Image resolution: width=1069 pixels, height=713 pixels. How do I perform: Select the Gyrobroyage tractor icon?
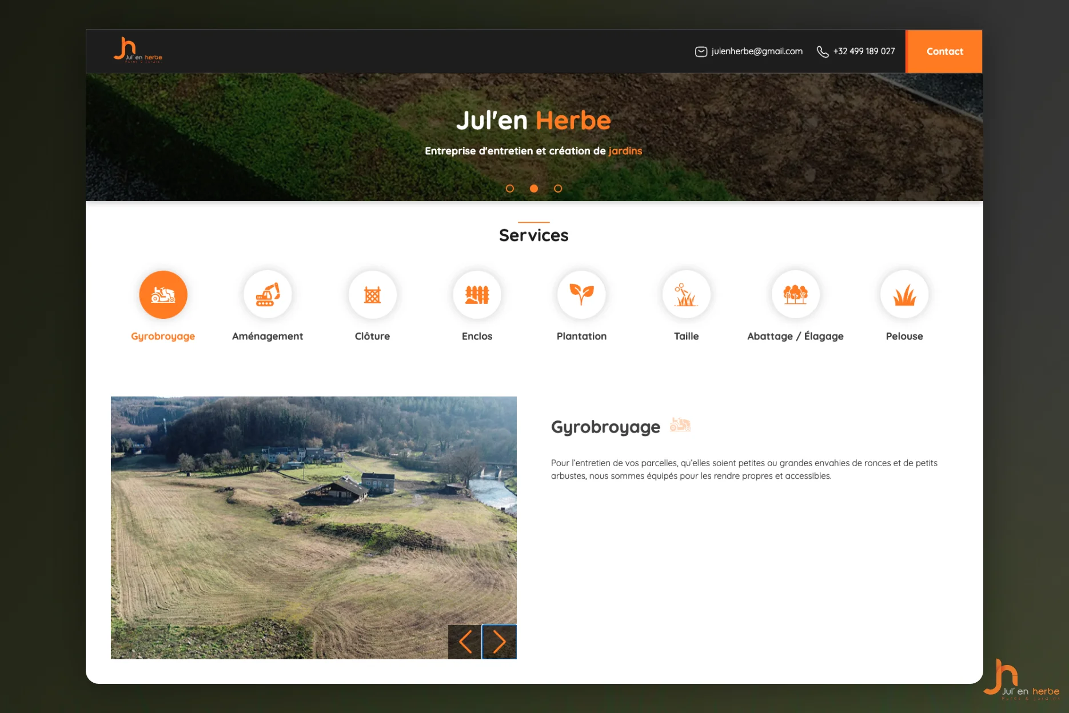(163, 295)
